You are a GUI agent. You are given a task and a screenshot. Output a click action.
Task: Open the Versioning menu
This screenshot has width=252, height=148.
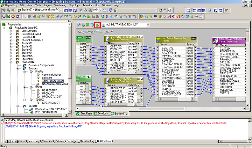tap(60, 5)
